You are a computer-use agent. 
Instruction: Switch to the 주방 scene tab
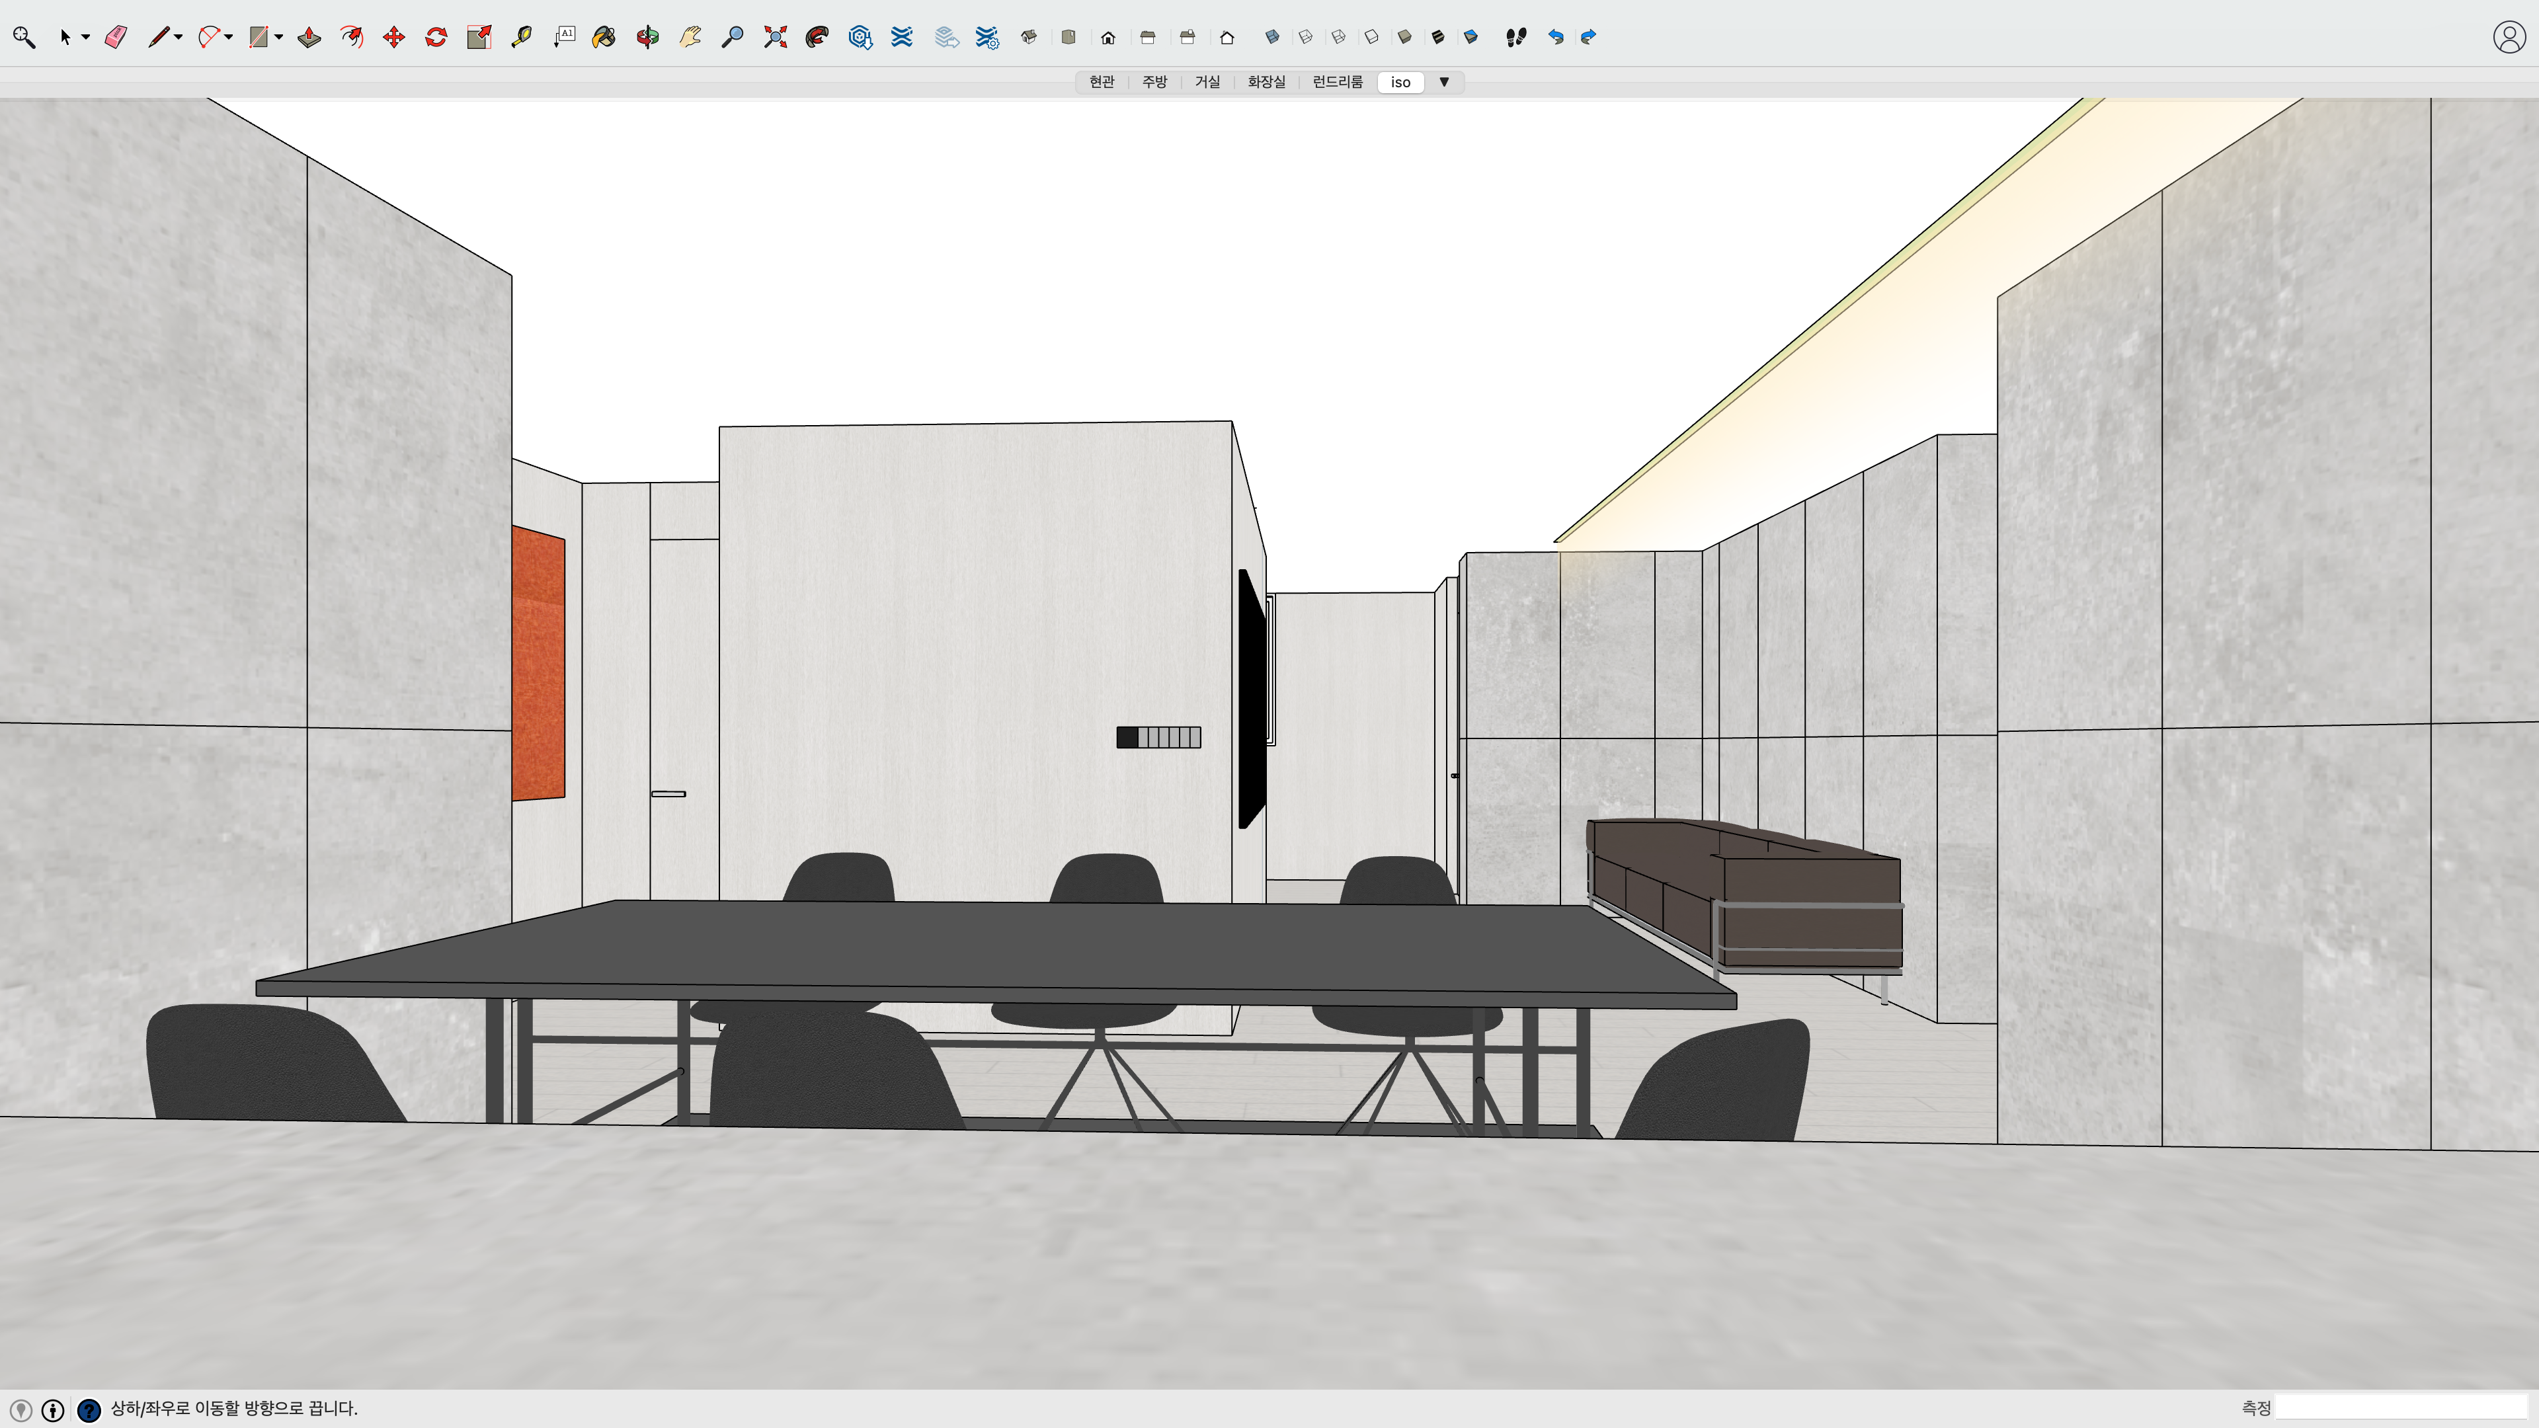tap(1154, 82)
